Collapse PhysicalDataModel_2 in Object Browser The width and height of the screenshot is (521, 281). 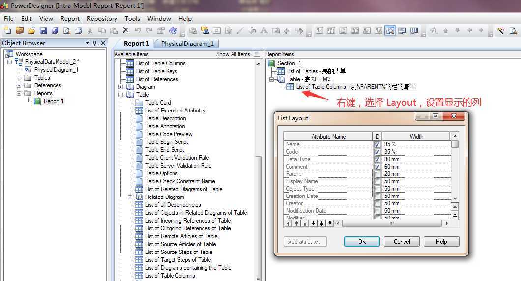10,62
